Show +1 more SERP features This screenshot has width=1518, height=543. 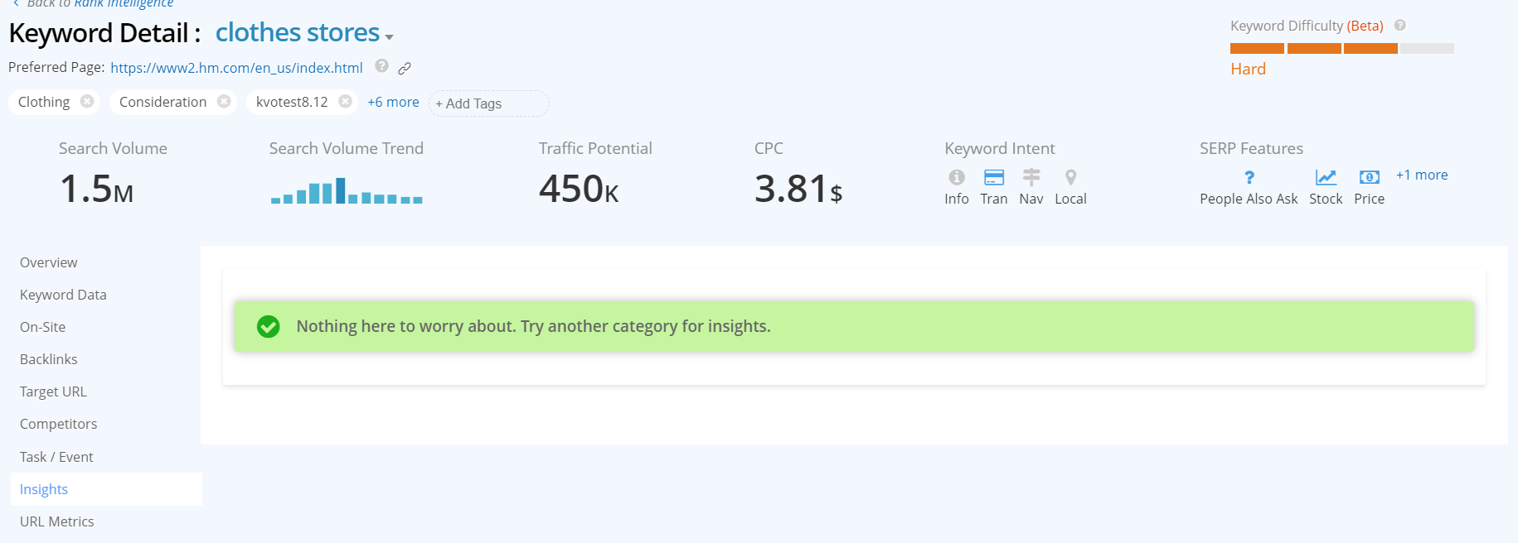pos(1422,175)
